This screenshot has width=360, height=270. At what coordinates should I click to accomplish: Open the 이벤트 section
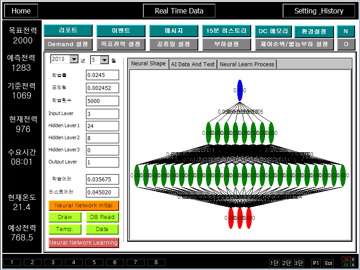pyautogui.click(x=121, y=31)
